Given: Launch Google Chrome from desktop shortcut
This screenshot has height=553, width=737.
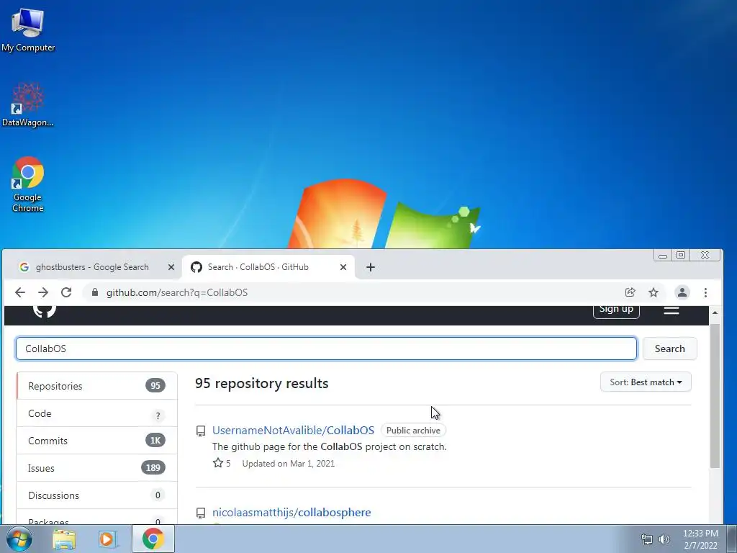Looking at the screenshot, I should tap(28, 184).
